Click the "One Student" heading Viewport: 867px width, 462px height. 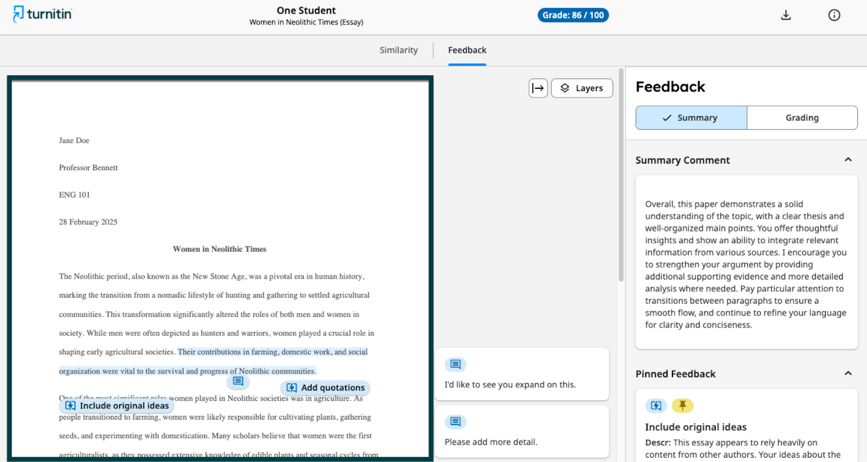[x=306, y=10]
